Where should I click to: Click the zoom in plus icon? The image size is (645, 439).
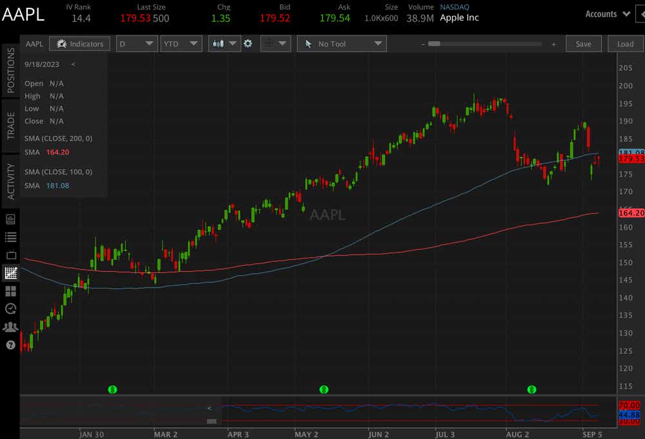pyautogui.click(x=553, y=44)
